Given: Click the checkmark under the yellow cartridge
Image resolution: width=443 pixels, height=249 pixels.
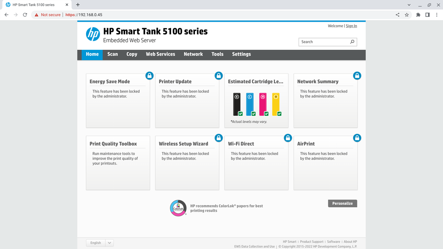Looking at the screenshot, I should coord(279,114).
